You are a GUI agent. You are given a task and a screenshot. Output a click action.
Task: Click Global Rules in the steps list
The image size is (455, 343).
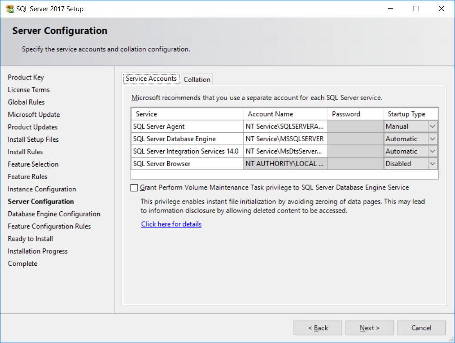tap(26, 102)
